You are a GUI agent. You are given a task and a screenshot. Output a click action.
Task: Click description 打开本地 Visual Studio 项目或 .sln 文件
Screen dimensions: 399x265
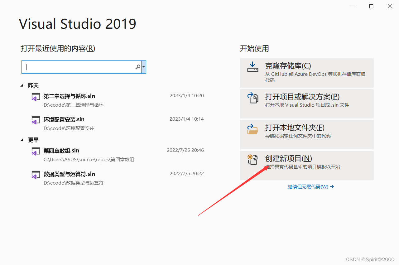click(x=307, y=105)
